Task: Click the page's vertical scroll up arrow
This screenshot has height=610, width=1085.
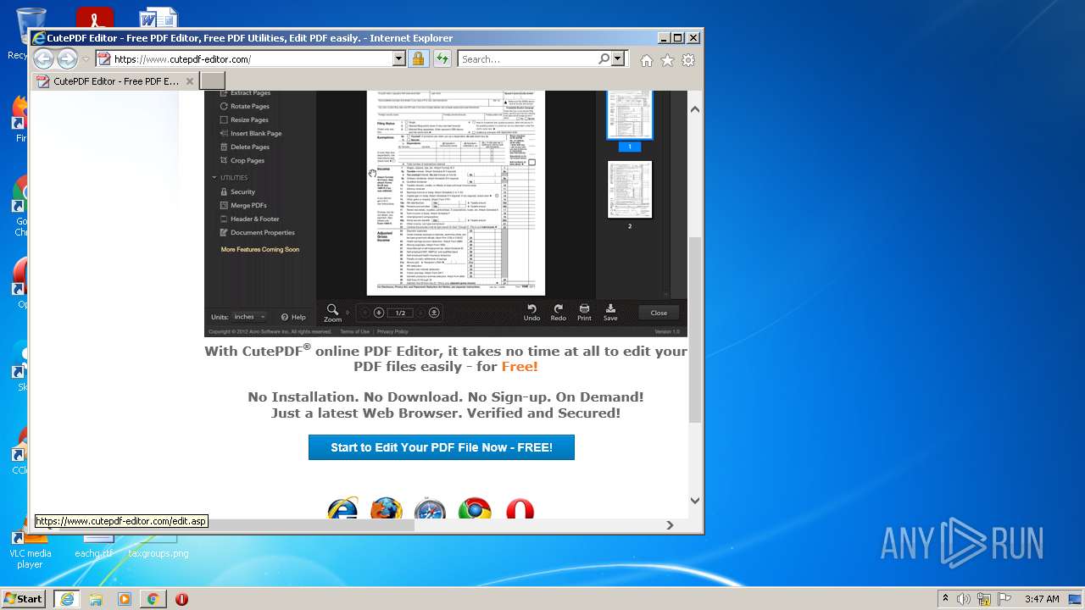Action: click(x=695, y=109)
